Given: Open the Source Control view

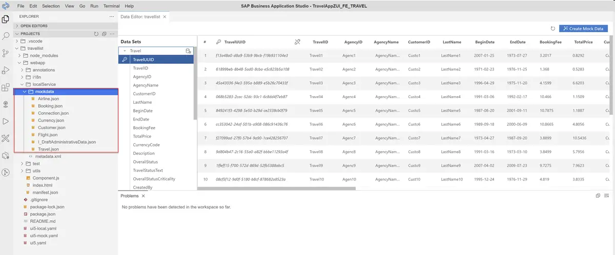Looking at the screenshot, I should [6, 53].
